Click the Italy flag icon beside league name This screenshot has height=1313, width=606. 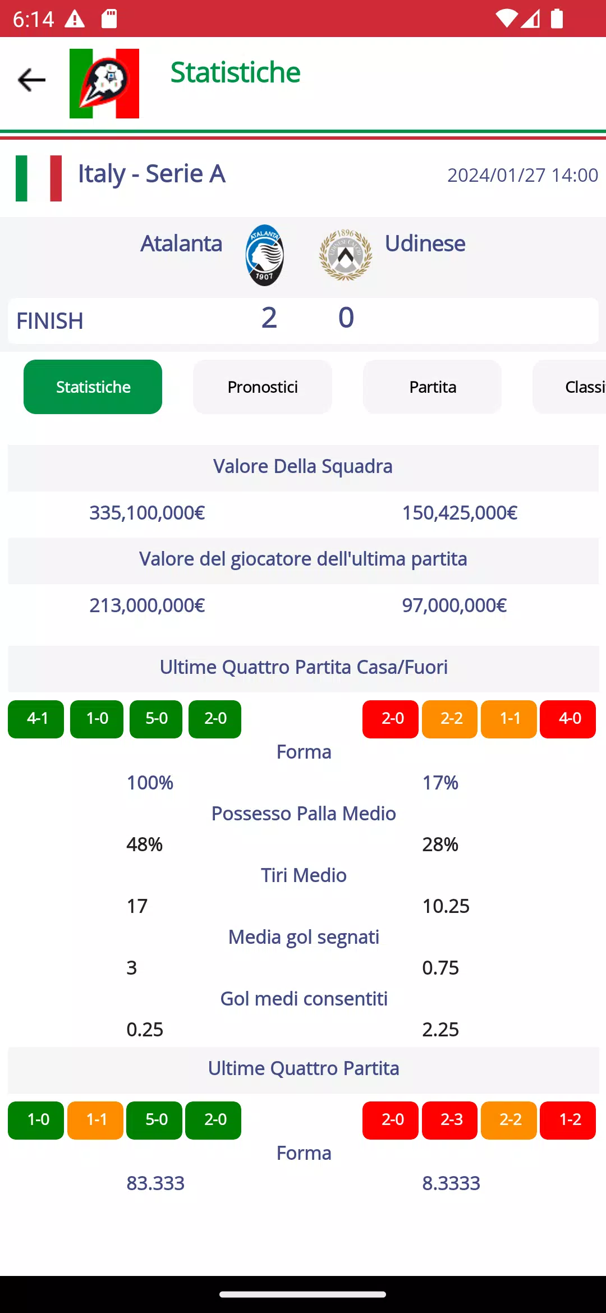pos(38,178)
